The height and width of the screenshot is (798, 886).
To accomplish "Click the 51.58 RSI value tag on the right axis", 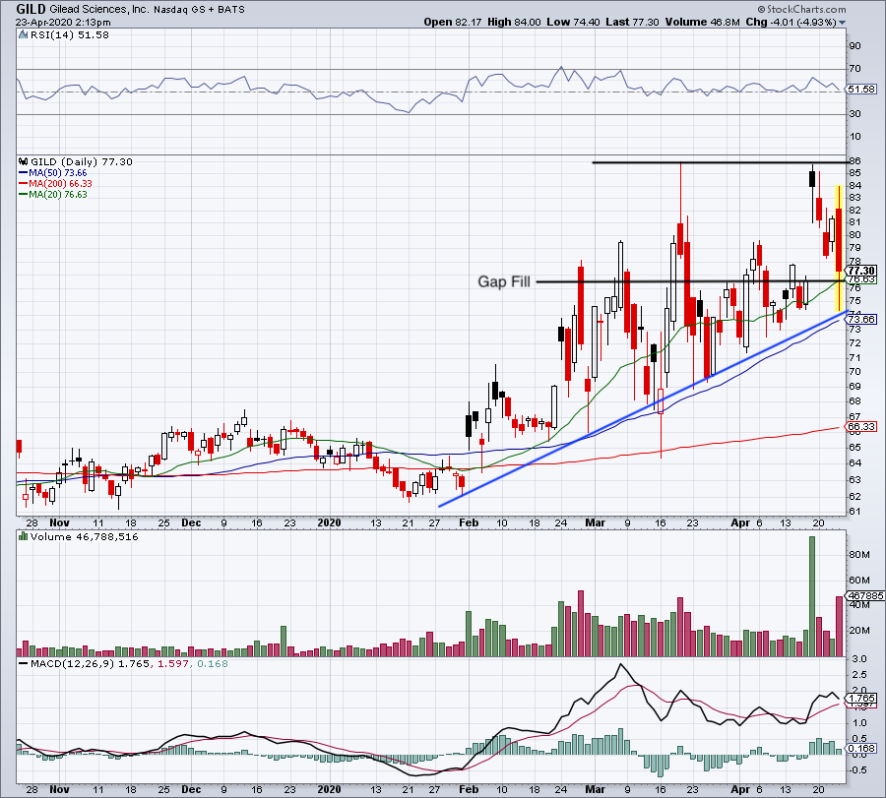I will point(862,90).
